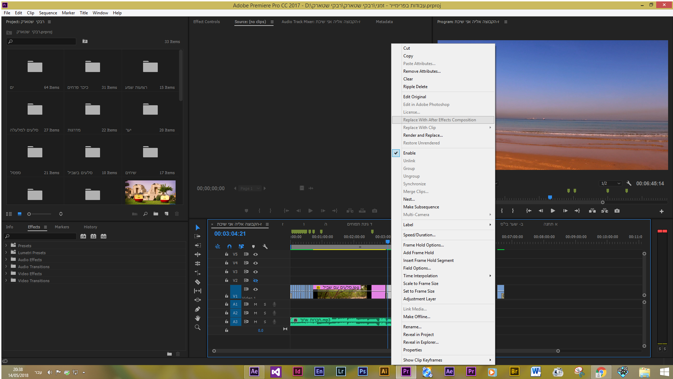
Task: Open playback resolution 1/2 dropdown
Action: pyautogui.click(x=611, y=184)
